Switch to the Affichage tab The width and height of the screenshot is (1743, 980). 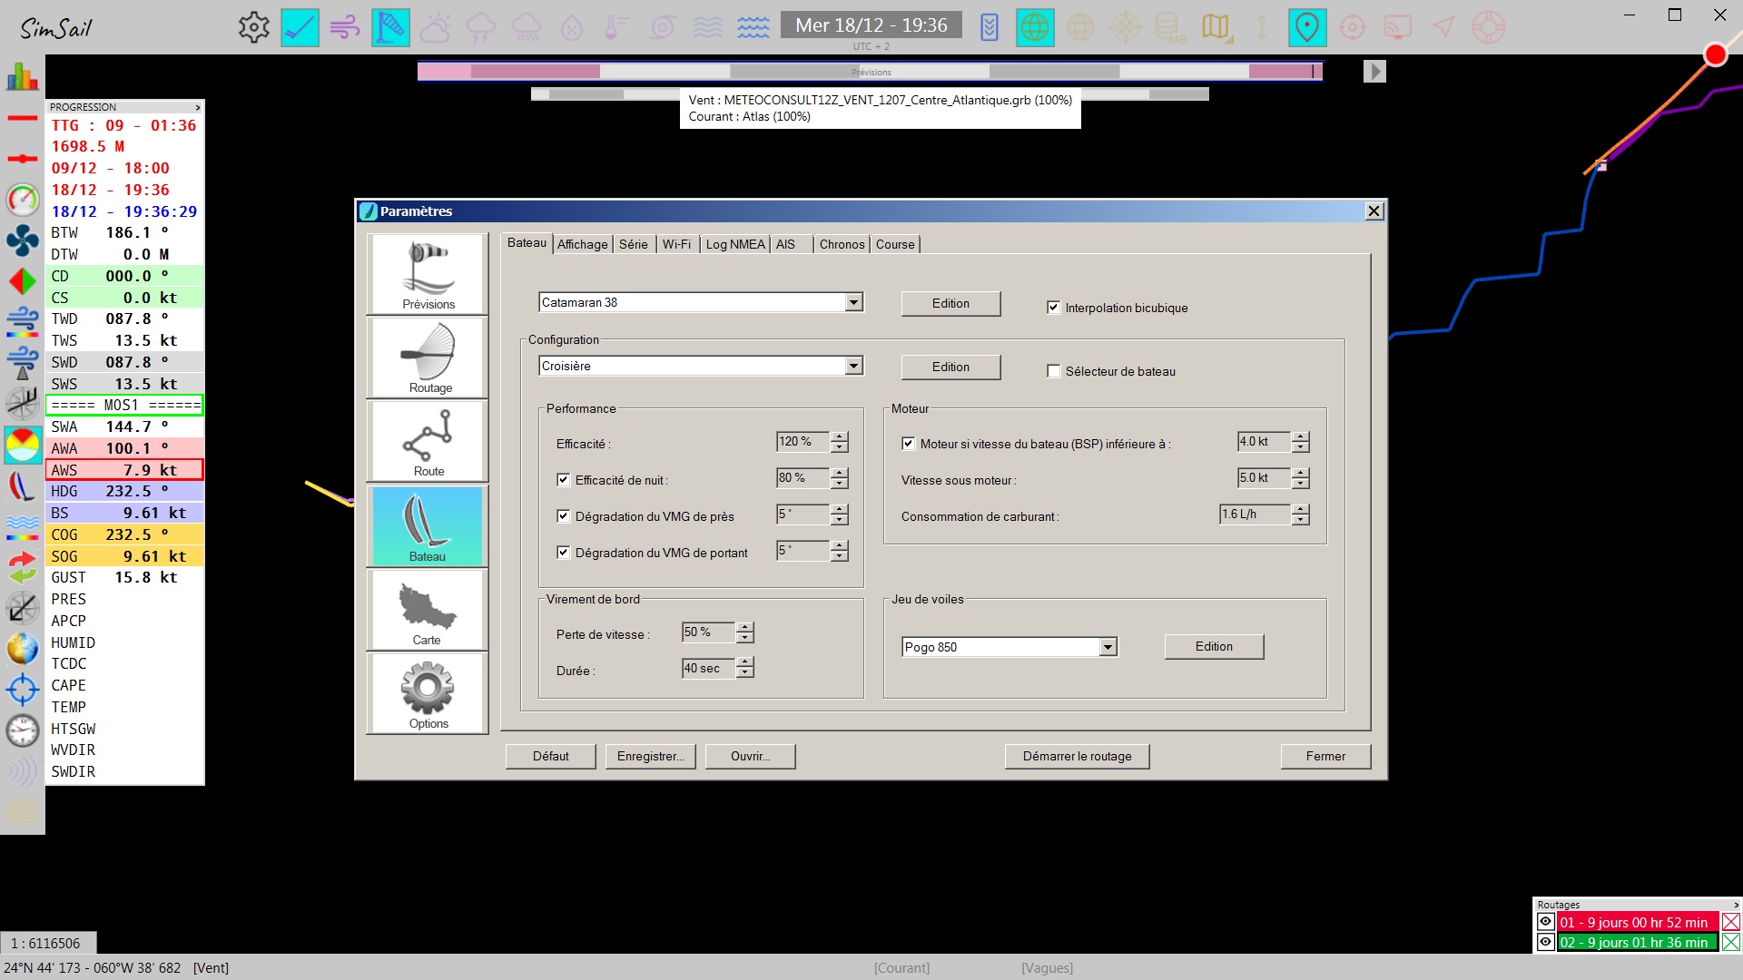pos(582,244)
